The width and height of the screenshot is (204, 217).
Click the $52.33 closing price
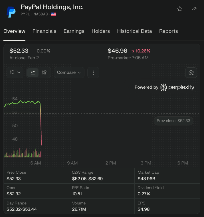[x=19, y=51]
